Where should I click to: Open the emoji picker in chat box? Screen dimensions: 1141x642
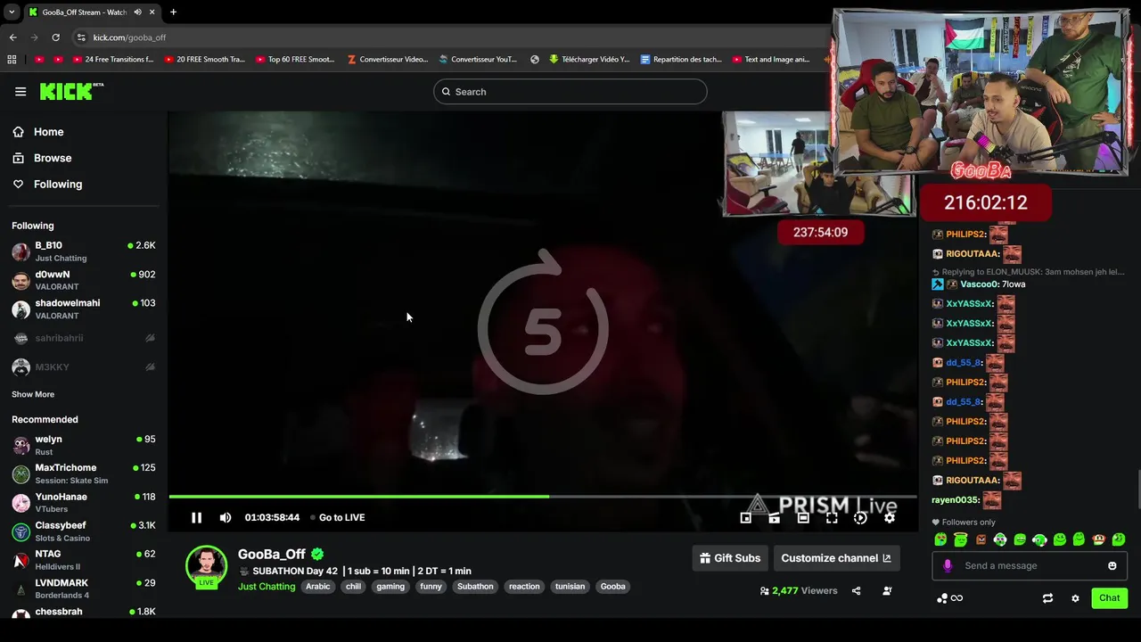[x=1112, y=565]
